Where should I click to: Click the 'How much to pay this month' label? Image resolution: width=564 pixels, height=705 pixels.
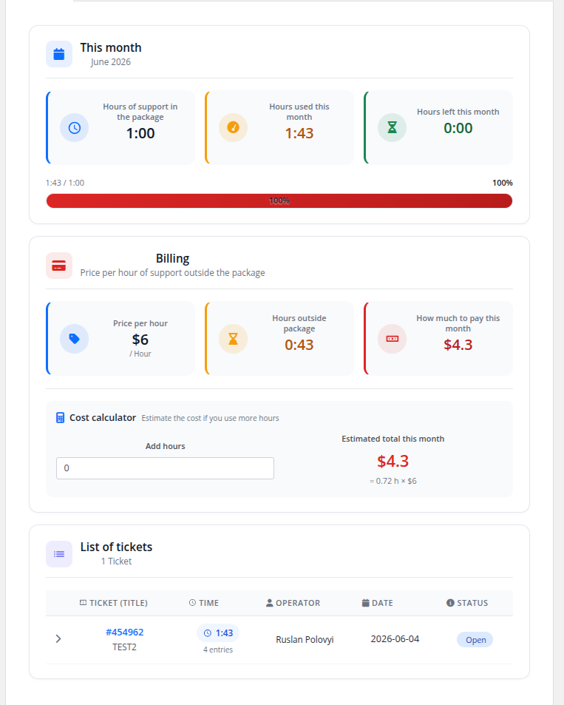coord(458,323)
